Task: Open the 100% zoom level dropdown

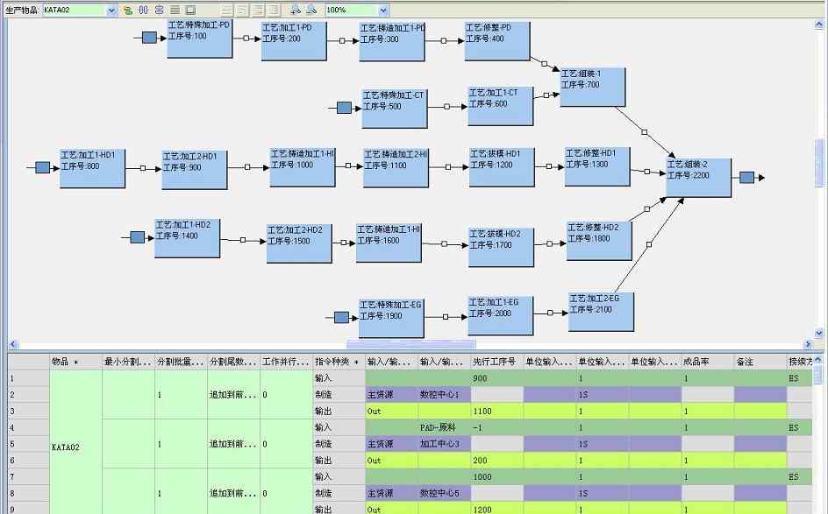Action: click(384, 10)
